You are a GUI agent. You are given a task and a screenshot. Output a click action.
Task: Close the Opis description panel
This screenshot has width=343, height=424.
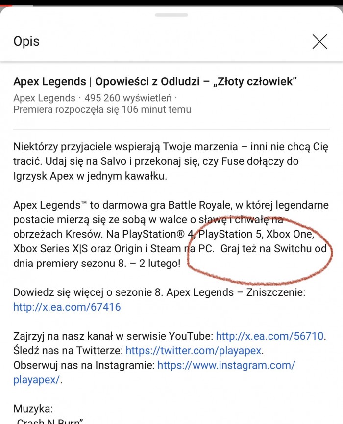pos(319,42)
